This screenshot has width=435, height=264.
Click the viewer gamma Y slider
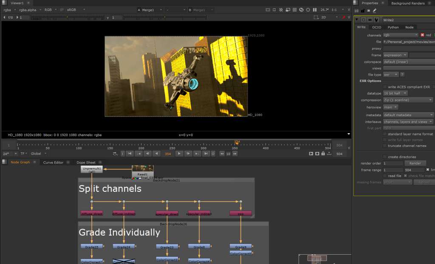click(x=165, y=17)
